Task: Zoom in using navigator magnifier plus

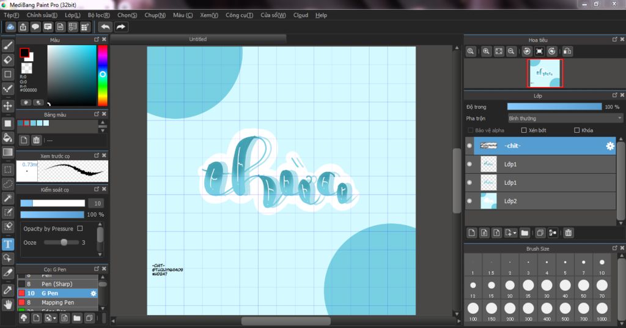Action: pos(486,51)
